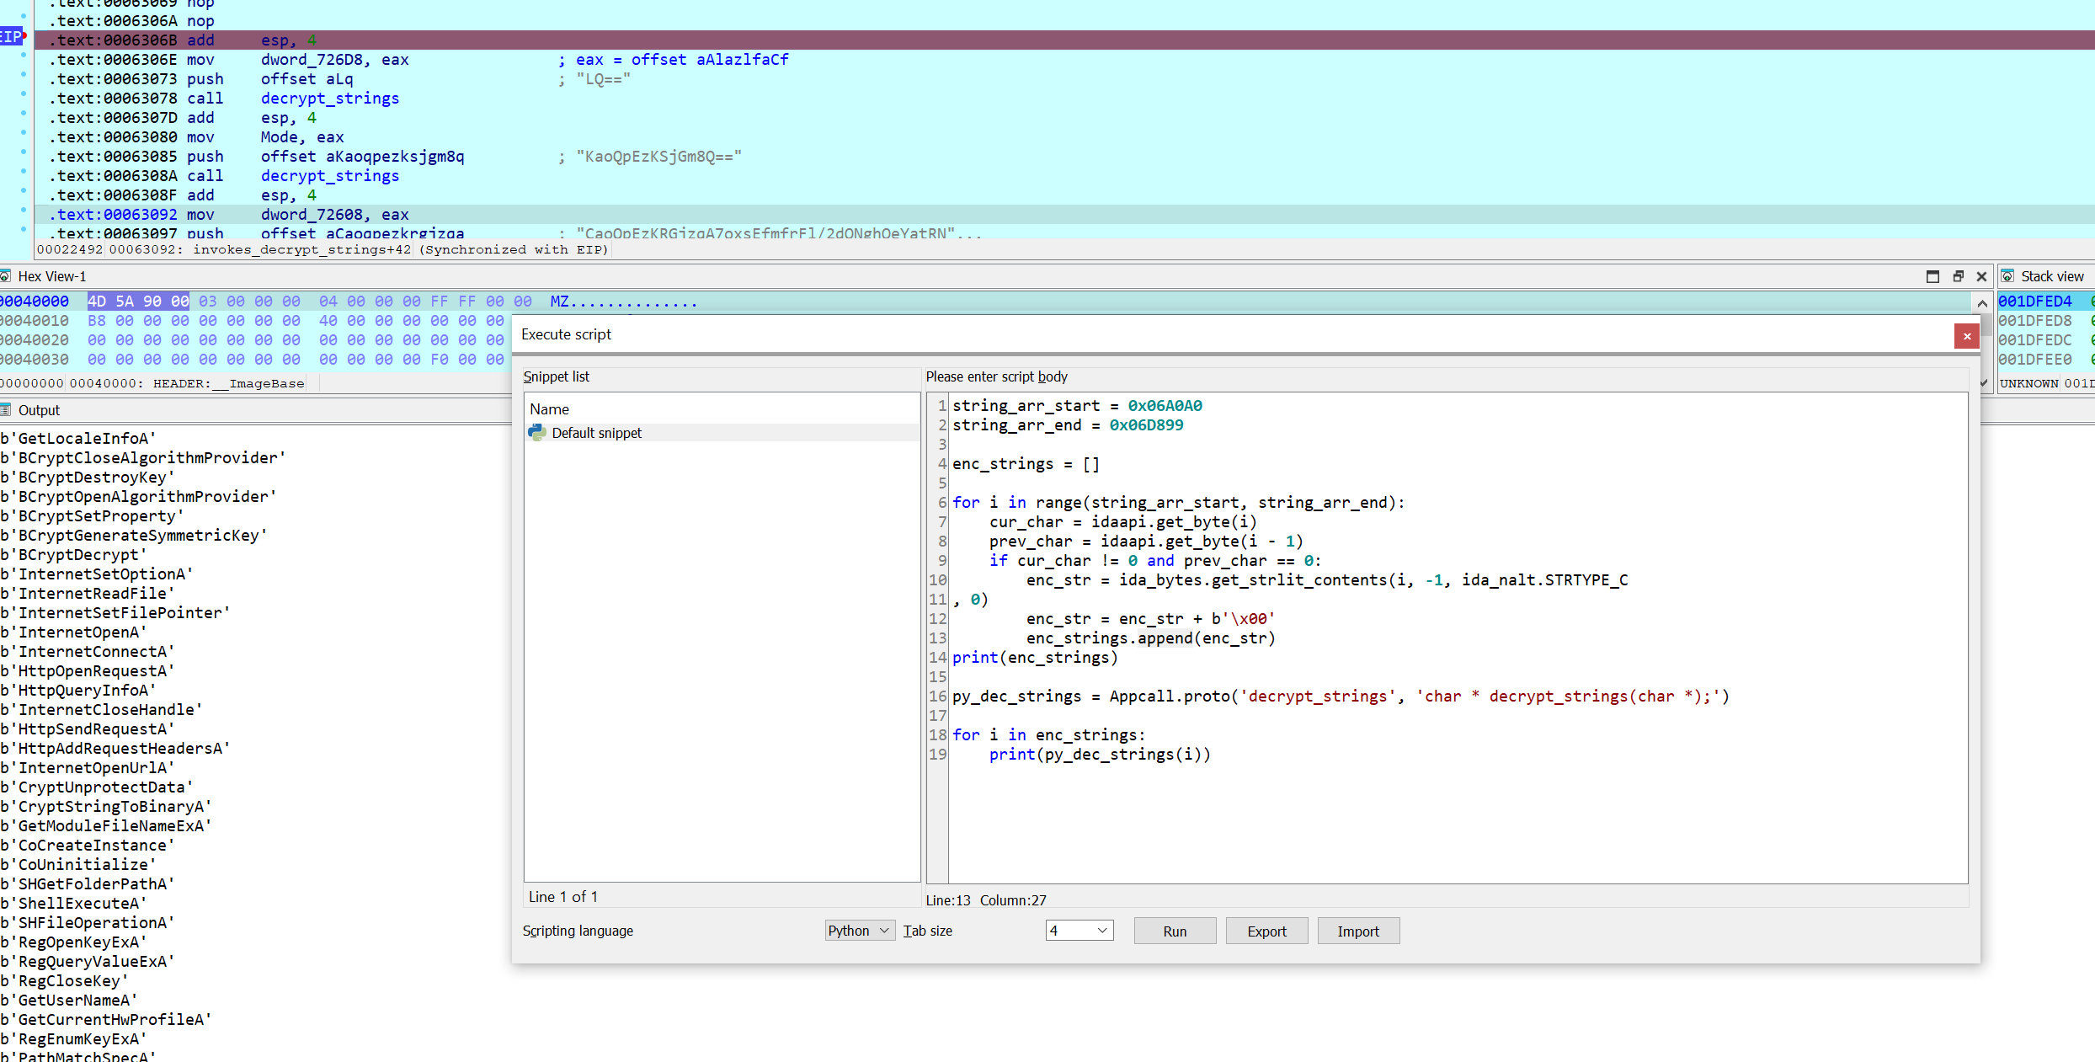
Task: Select the Default snippet entry
Action: (x=596, y=433)
